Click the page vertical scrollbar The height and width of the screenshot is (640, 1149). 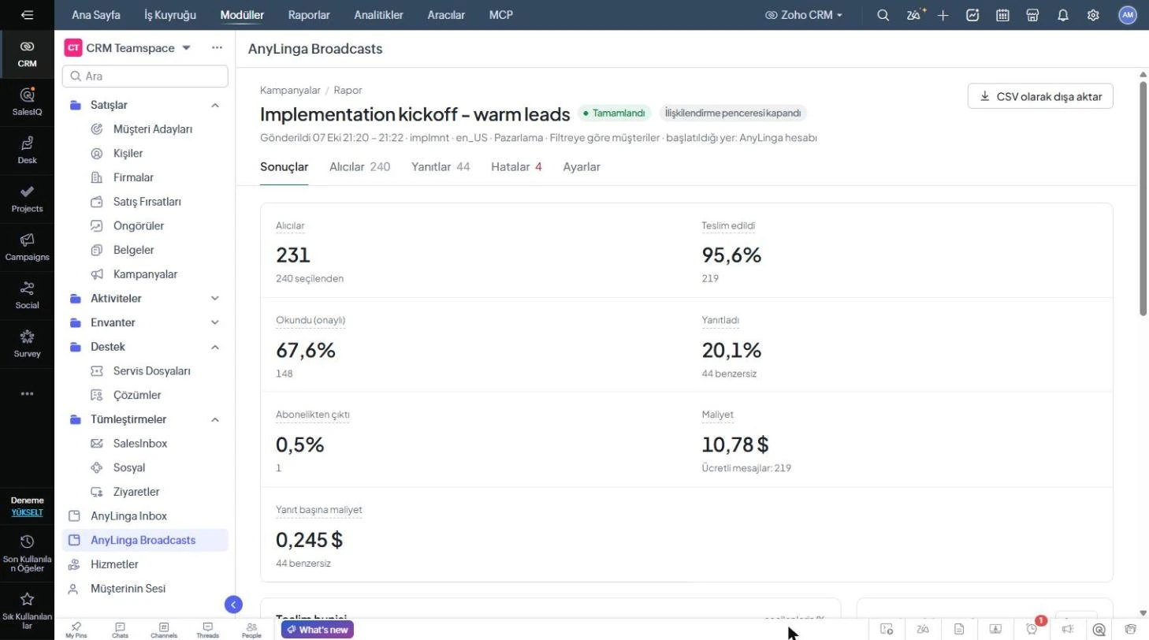(1143, 197)
